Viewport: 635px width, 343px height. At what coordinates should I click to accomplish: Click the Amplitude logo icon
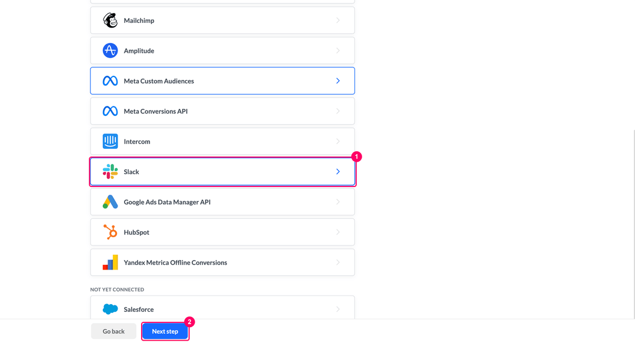110,51
